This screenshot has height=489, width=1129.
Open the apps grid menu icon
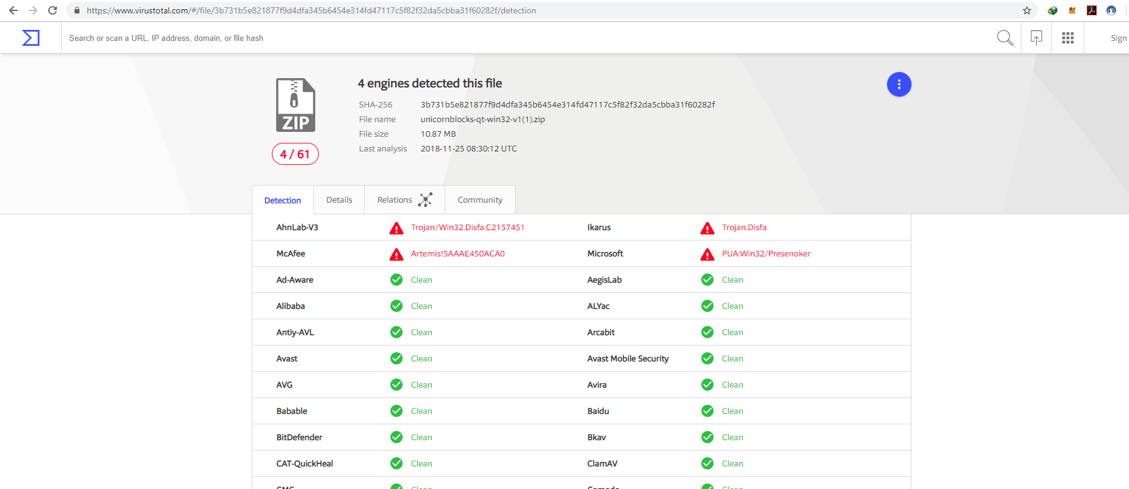(x=1068, y=38)
